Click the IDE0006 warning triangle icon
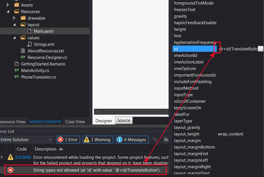264x177 pixels. point(11,157)
